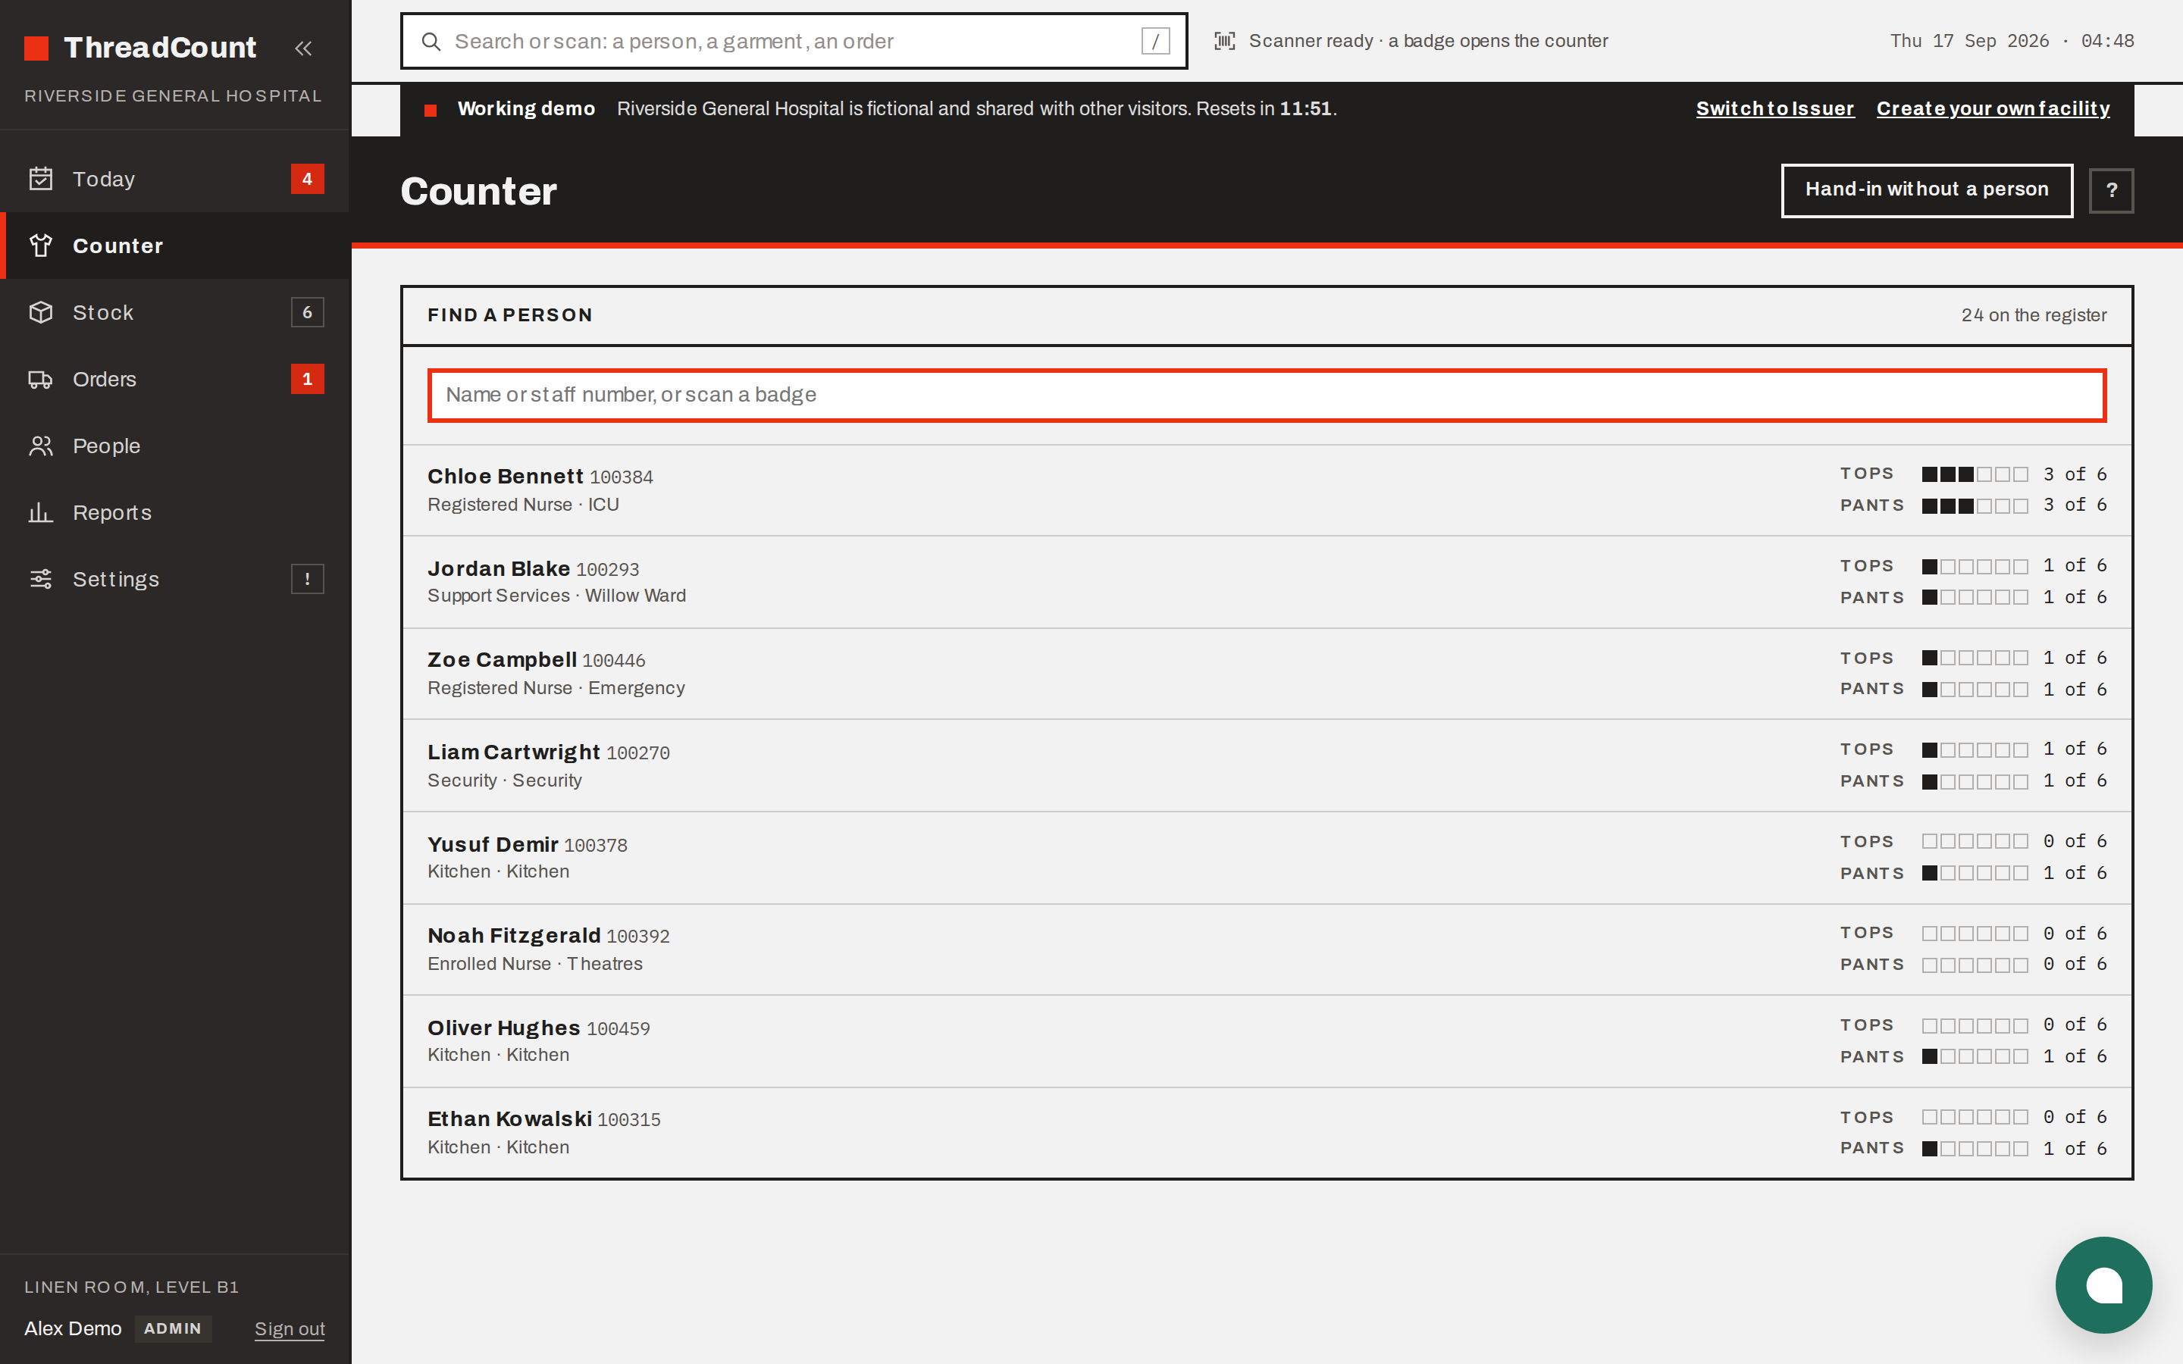Focus the global search or scan field
Image resolution: width=2183 pixels, height=1364 pixels.
tap(794, 42)
